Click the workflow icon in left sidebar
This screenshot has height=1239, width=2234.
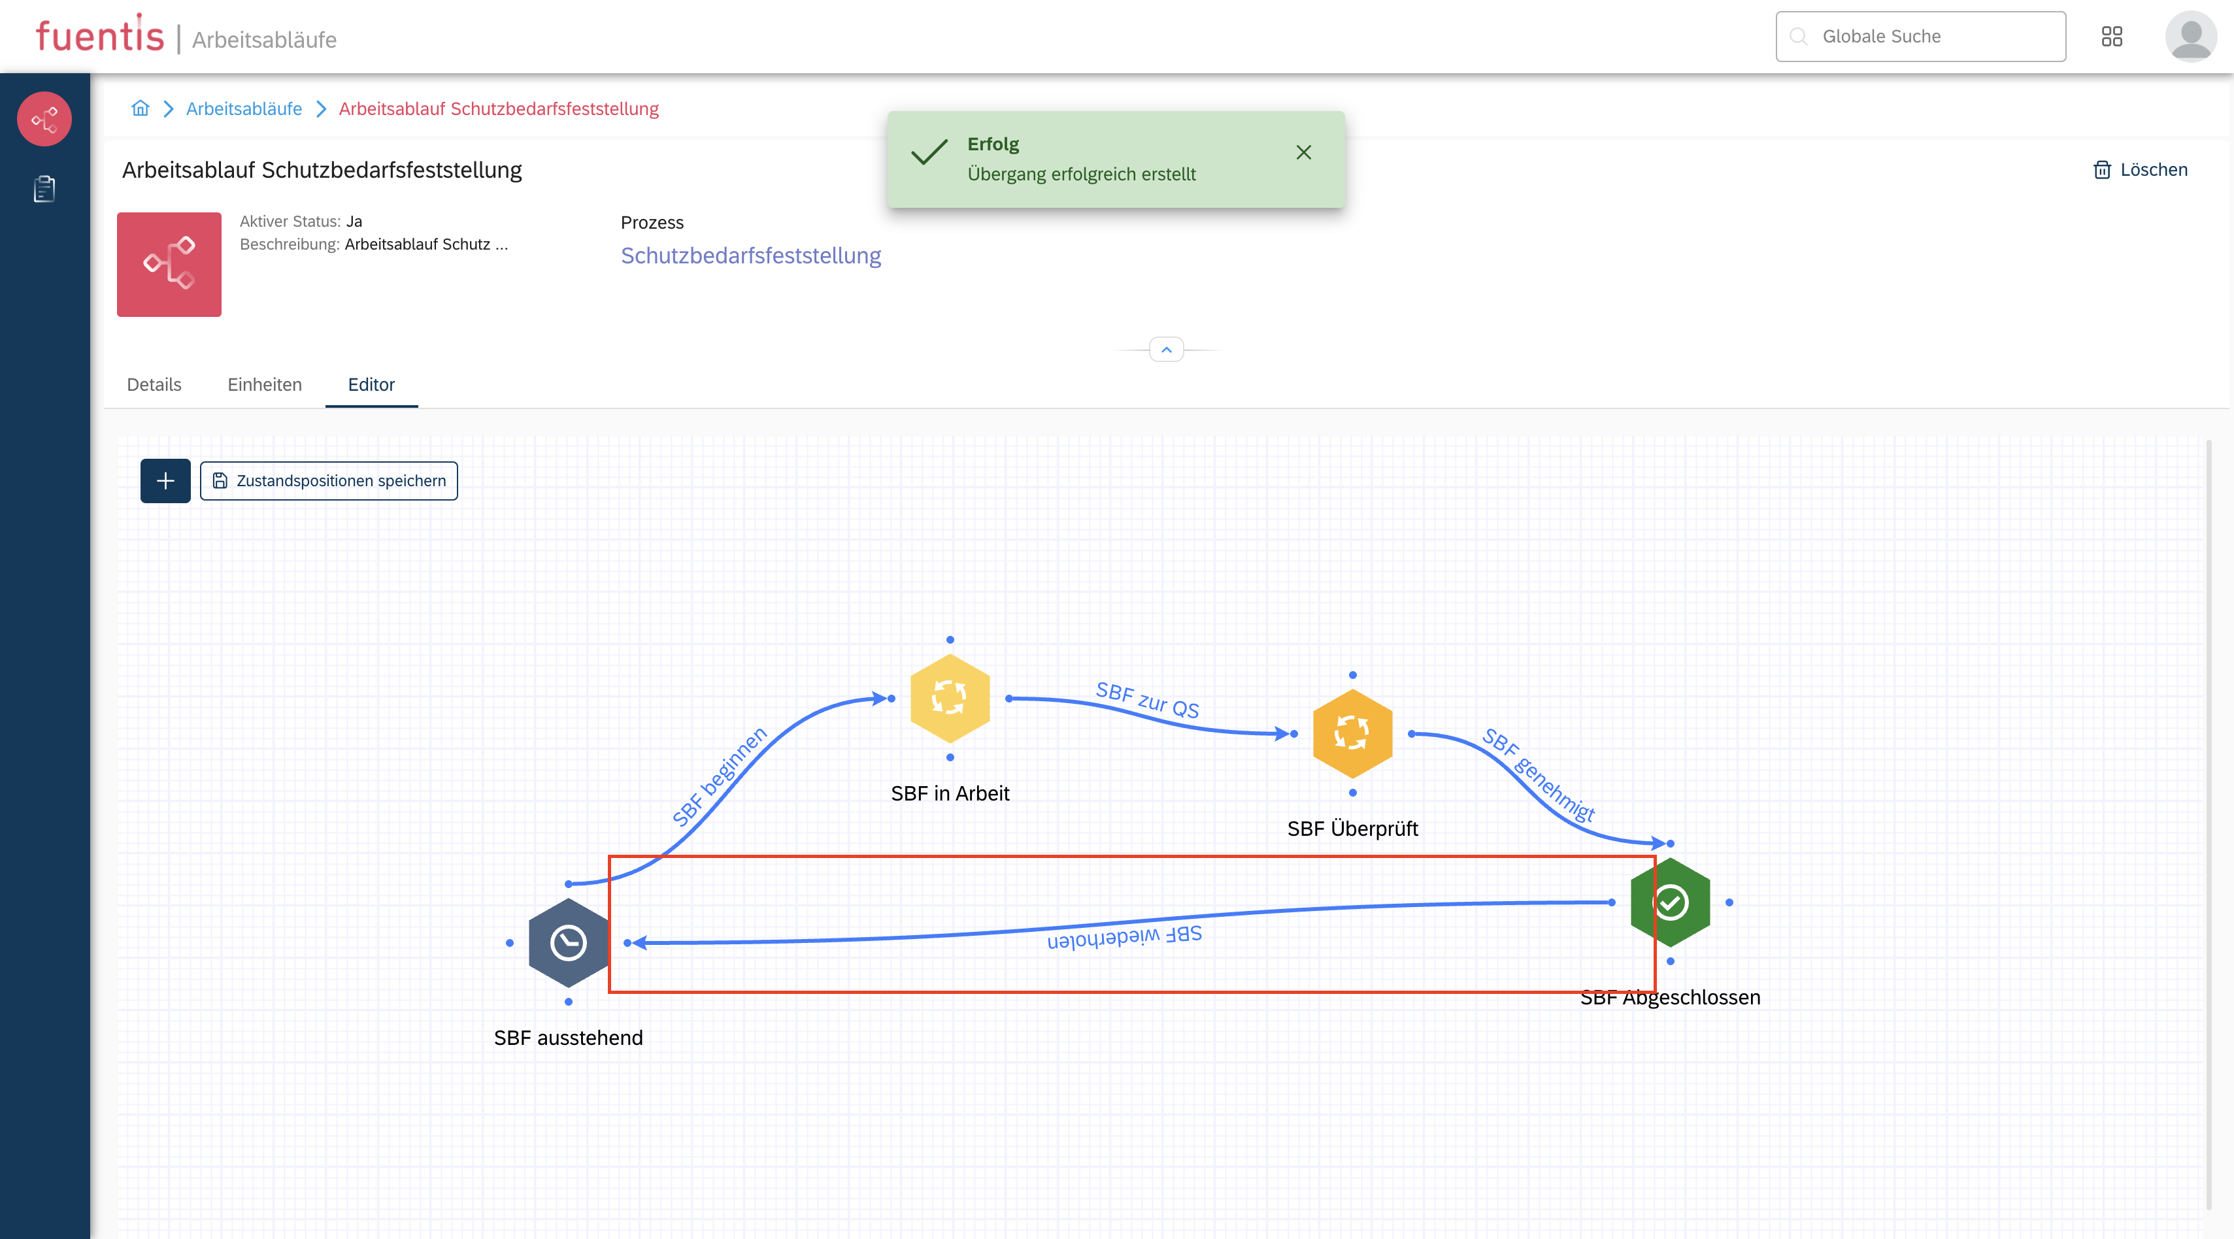pos(44,119)
